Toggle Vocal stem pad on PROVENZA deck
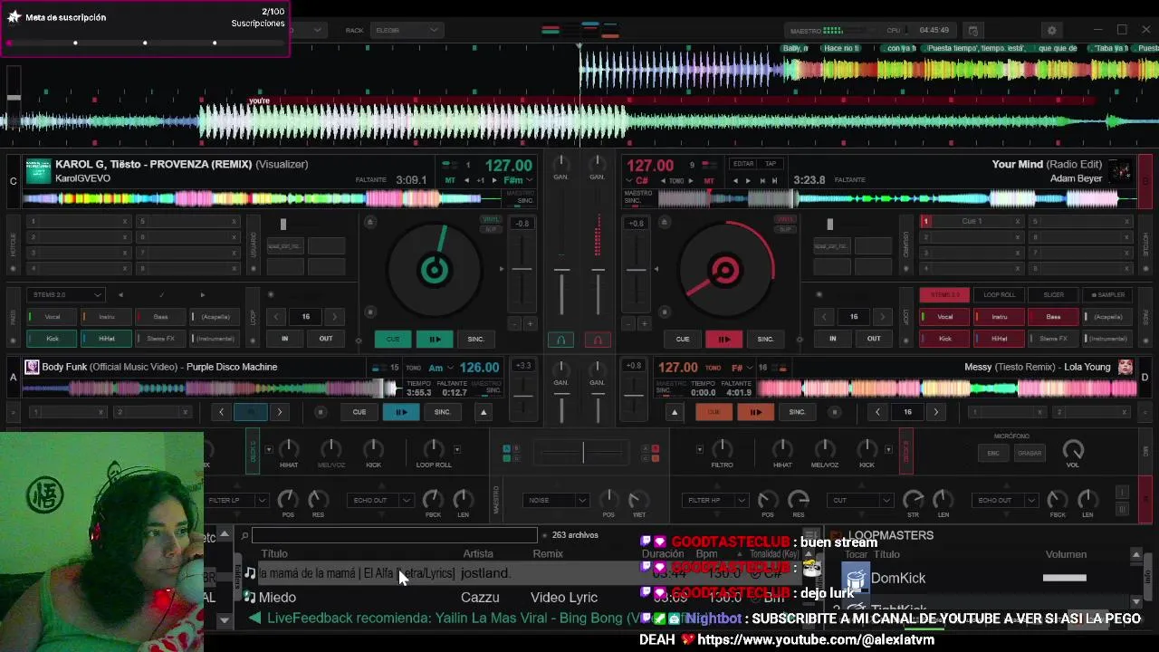1159x652 pixels. coord(53,317)
